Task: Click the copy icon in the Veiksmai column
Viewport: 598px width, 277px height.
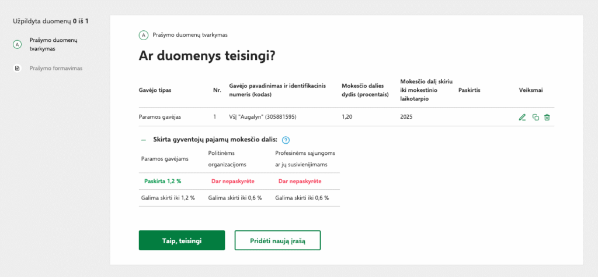Action: click(536, 117)
